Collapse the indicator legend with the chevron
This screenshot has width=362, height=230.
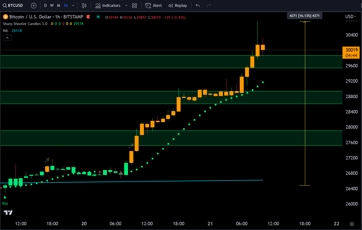coord(7,38)
